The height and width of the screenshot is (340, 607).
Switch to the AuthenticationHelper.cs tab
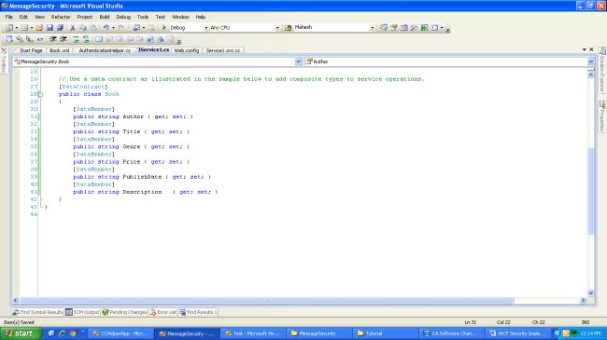click(x=105, y=50)
